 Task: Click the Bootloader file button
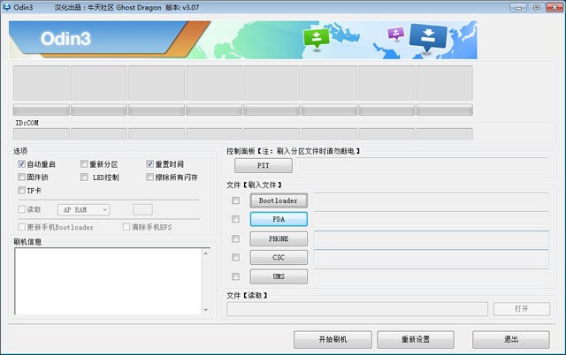(x=279, y=200)
